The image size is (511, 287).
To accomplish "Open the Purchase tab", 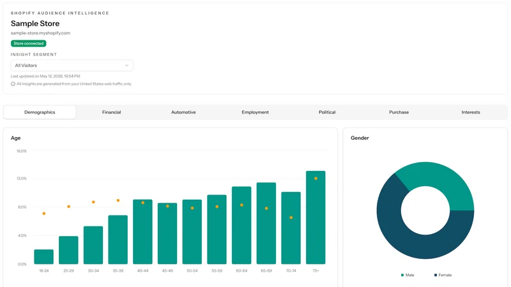I will point(399,112).
